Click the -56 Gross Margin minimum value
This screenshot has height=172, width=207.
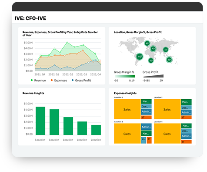point(116,81)
